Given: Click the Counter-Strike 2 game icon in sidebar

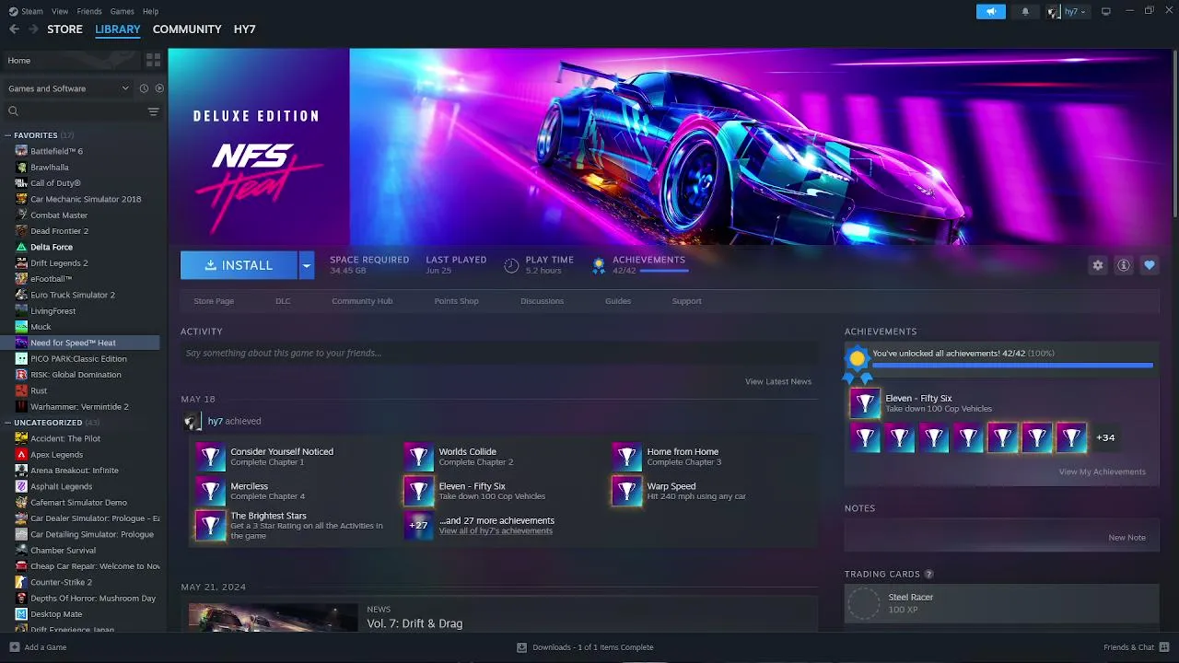Looking at the screenshot, I should 22,582.
